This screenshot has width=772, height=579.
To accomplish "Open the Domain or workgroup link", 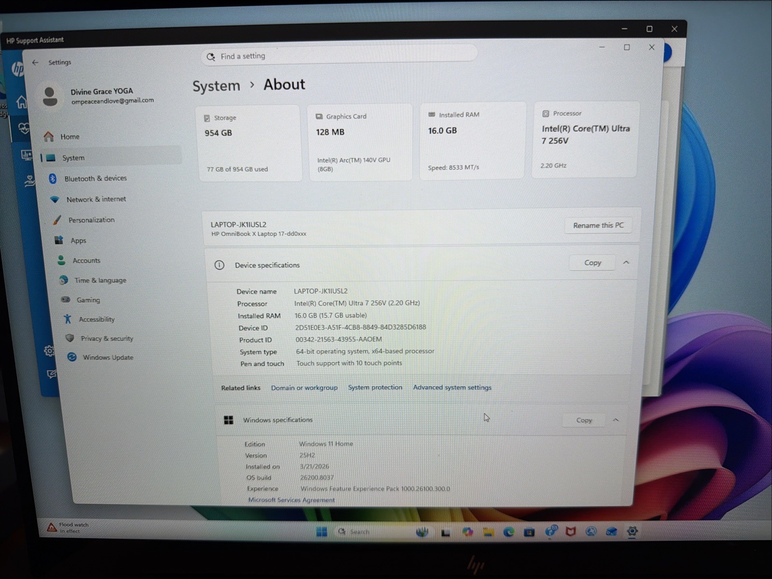I will coord(304,388).
